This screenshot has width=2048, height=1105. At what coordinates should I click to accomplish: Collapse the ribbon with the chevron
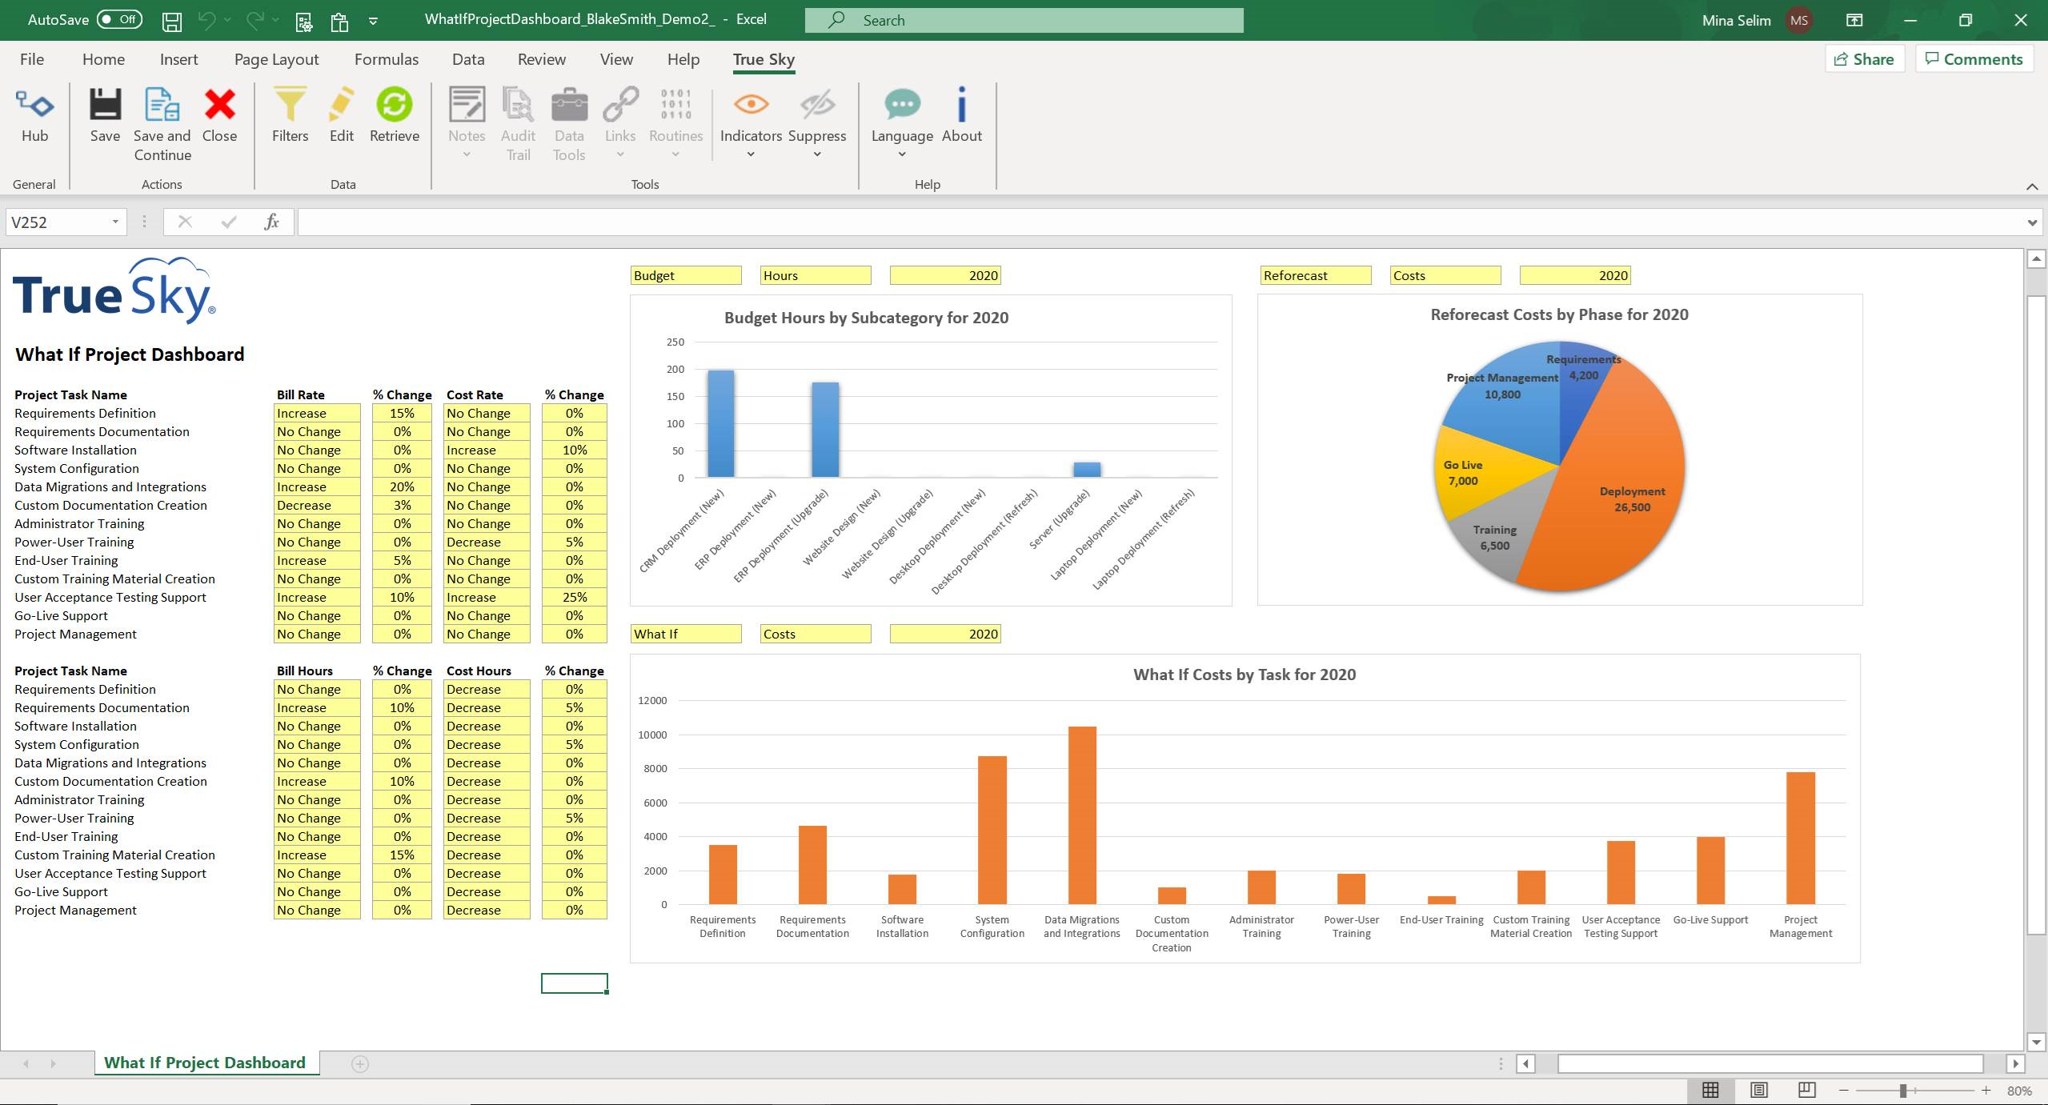point(2031,186)
